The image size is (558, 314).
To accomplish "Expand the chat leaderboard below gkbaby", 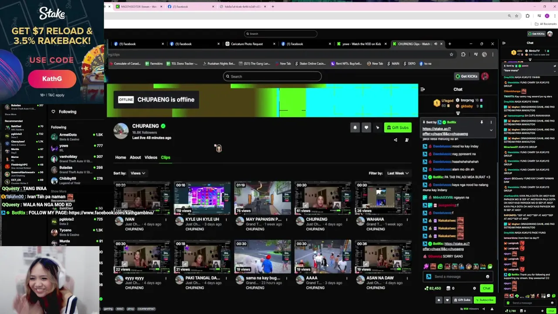I will click(x=458, y=113).
